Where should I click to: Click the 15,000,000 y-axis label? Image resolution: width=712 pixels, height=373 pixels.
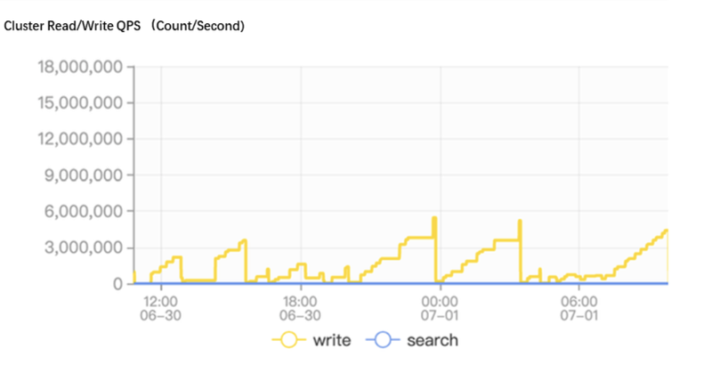click(x=80, y=102)
